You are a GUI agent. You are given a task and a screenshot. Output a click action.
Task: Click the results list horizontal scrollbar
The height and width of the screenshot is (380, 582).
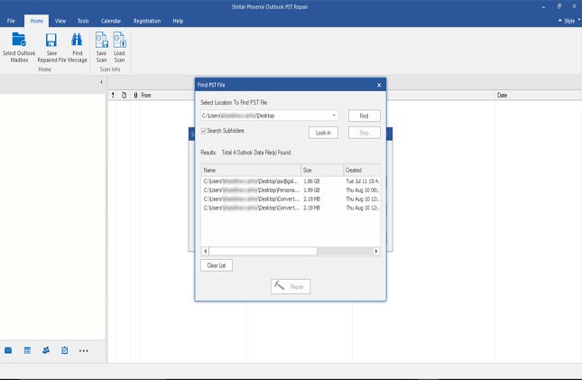(x=262, y=251)
